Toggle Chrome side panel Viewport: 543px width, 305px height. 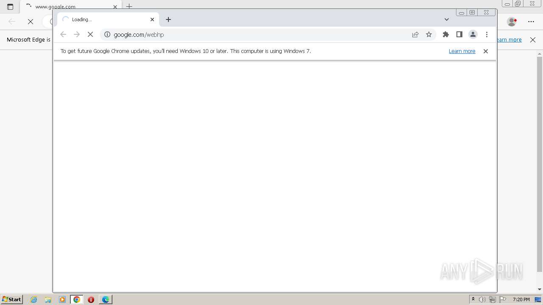coord(459,34)
